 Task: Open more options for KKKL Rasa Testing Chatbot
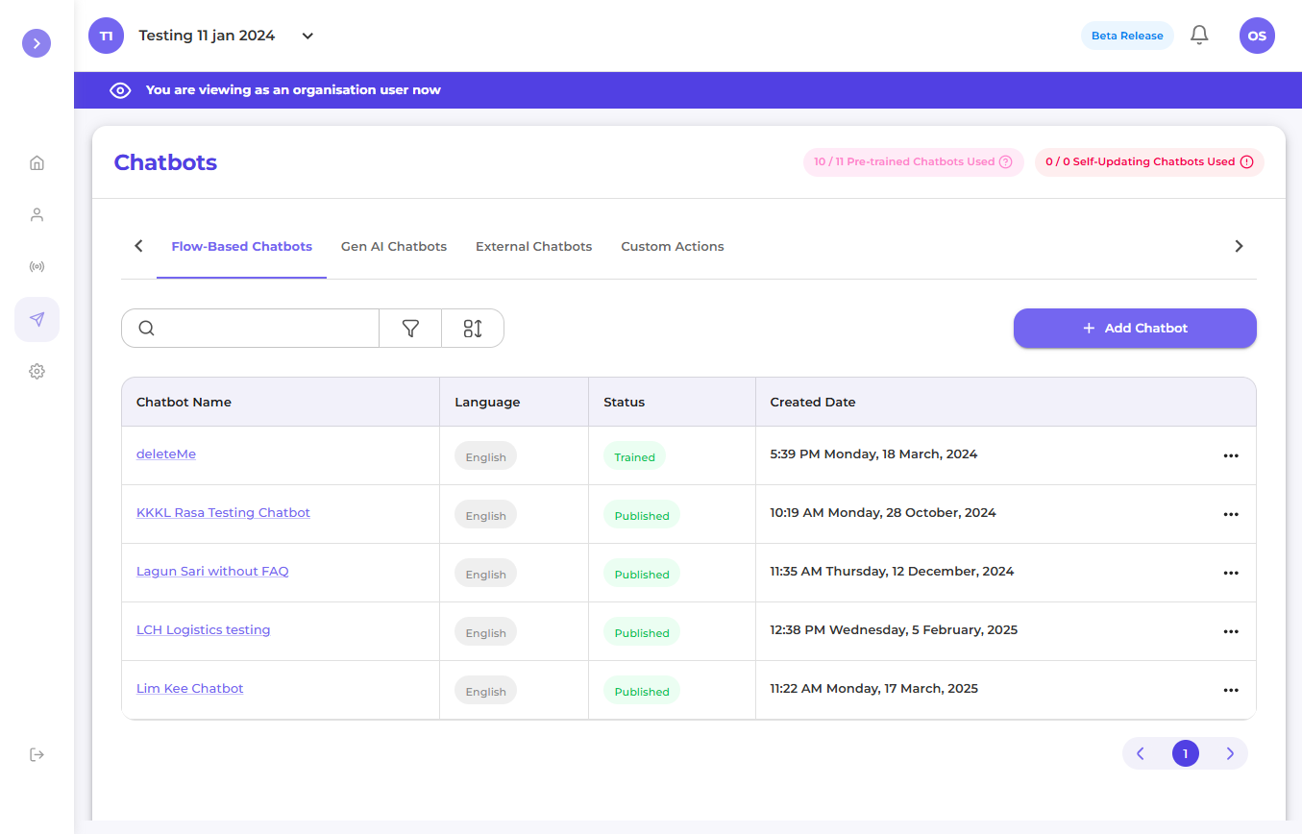[1231, 514]
